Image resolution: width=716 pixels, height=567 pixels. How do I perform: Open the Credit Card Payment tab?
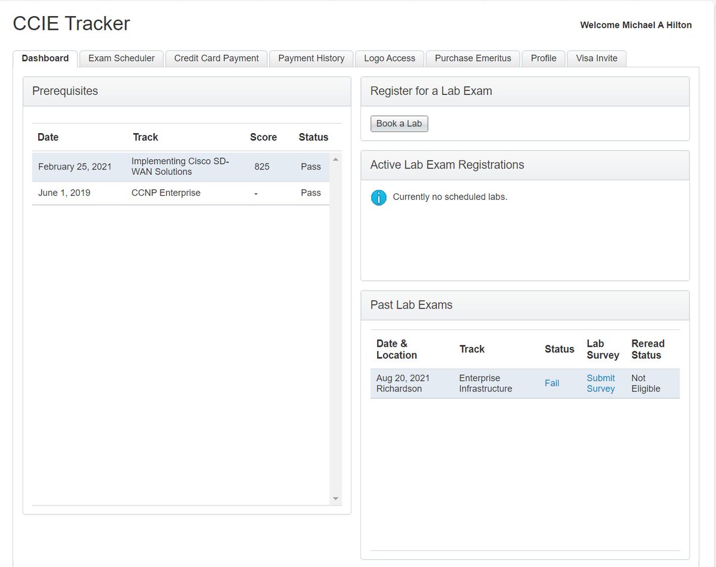pyautogui.click(x=217, y=58)
